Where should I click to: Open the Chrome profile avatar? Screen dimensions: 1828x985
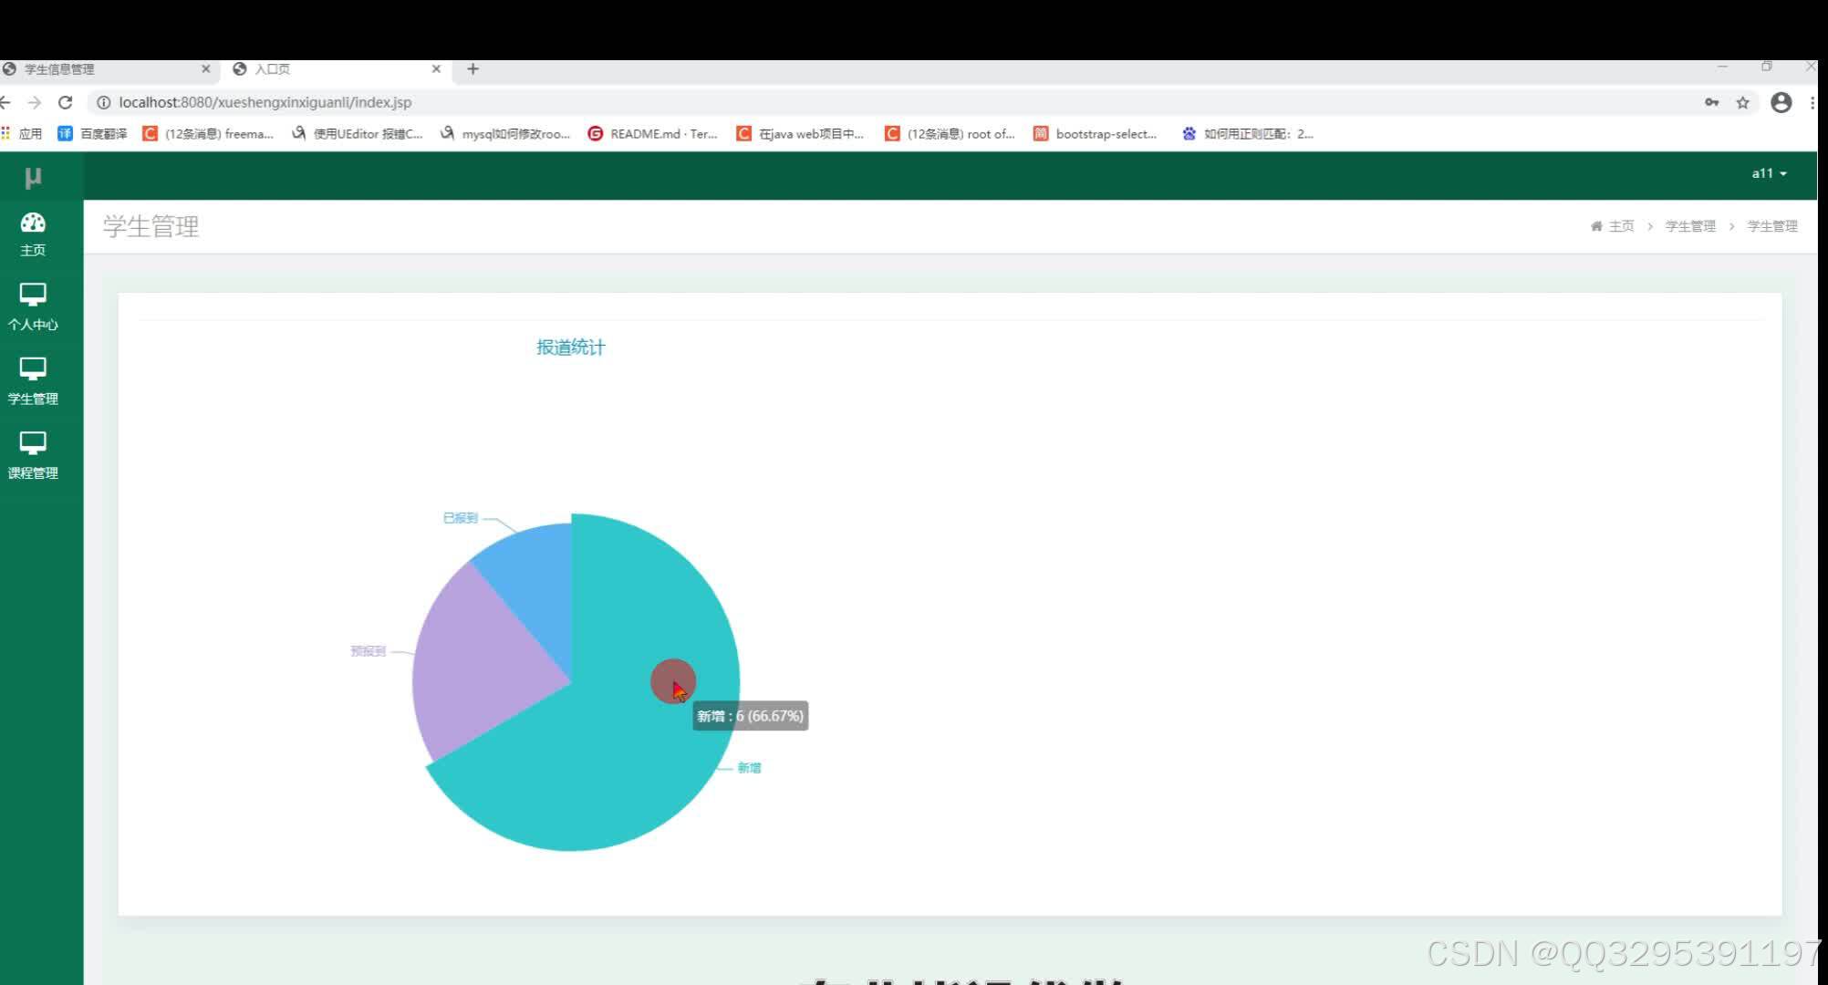tap(1781, 102)
